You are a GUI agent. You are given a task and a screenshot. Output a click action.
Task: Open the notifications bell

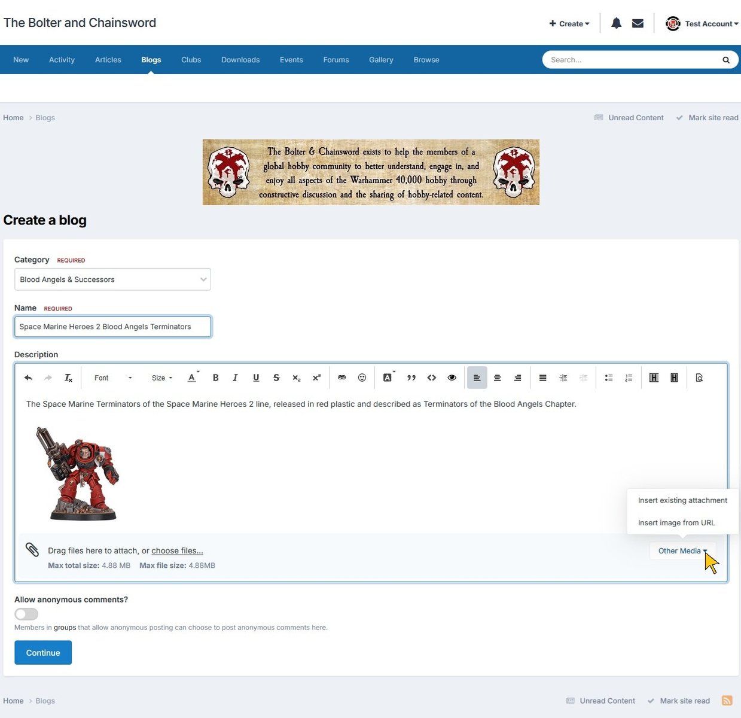tap(616, 23)
